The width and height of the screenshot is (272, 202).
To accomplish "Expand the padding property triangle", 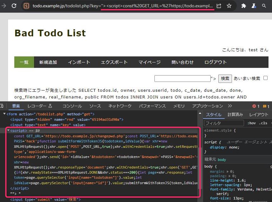I will (x=229, y=176).
